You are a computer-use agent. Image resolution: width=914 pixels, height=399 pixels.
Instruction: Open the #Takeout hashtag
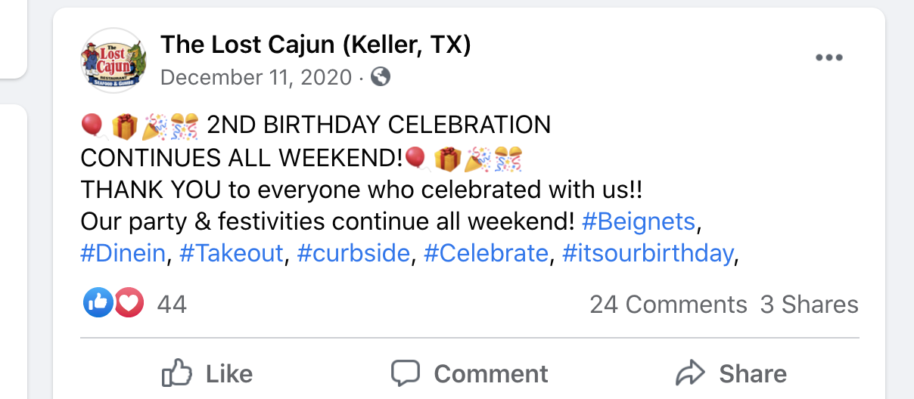232,252
